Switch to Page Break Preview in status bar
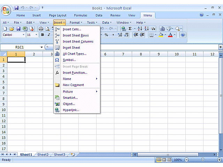This screenshot has width=223, height=167. coord(169,160)
